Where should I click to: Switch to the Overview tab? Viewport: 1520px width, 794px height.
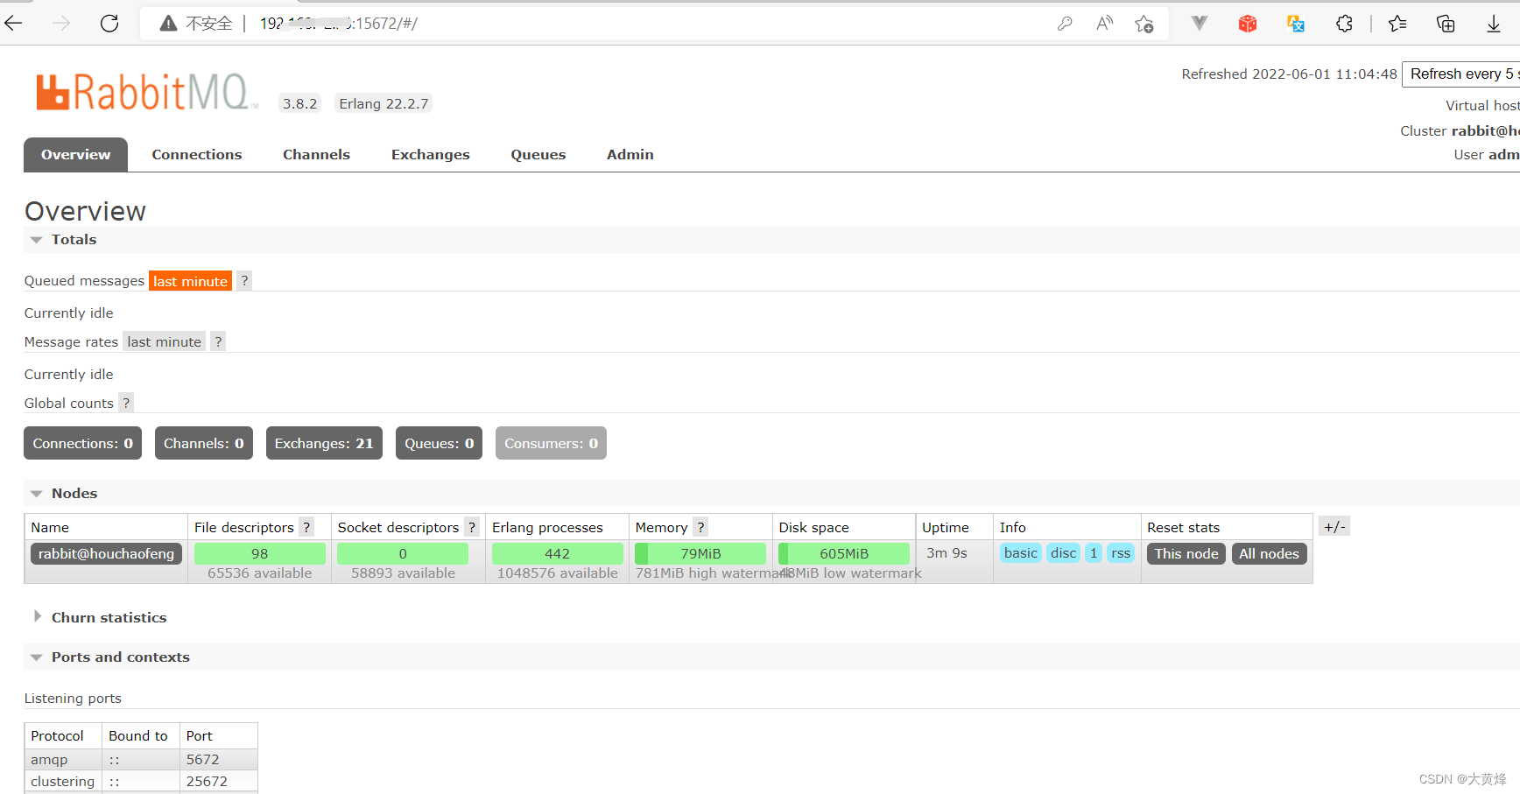(x=75, y=155)
